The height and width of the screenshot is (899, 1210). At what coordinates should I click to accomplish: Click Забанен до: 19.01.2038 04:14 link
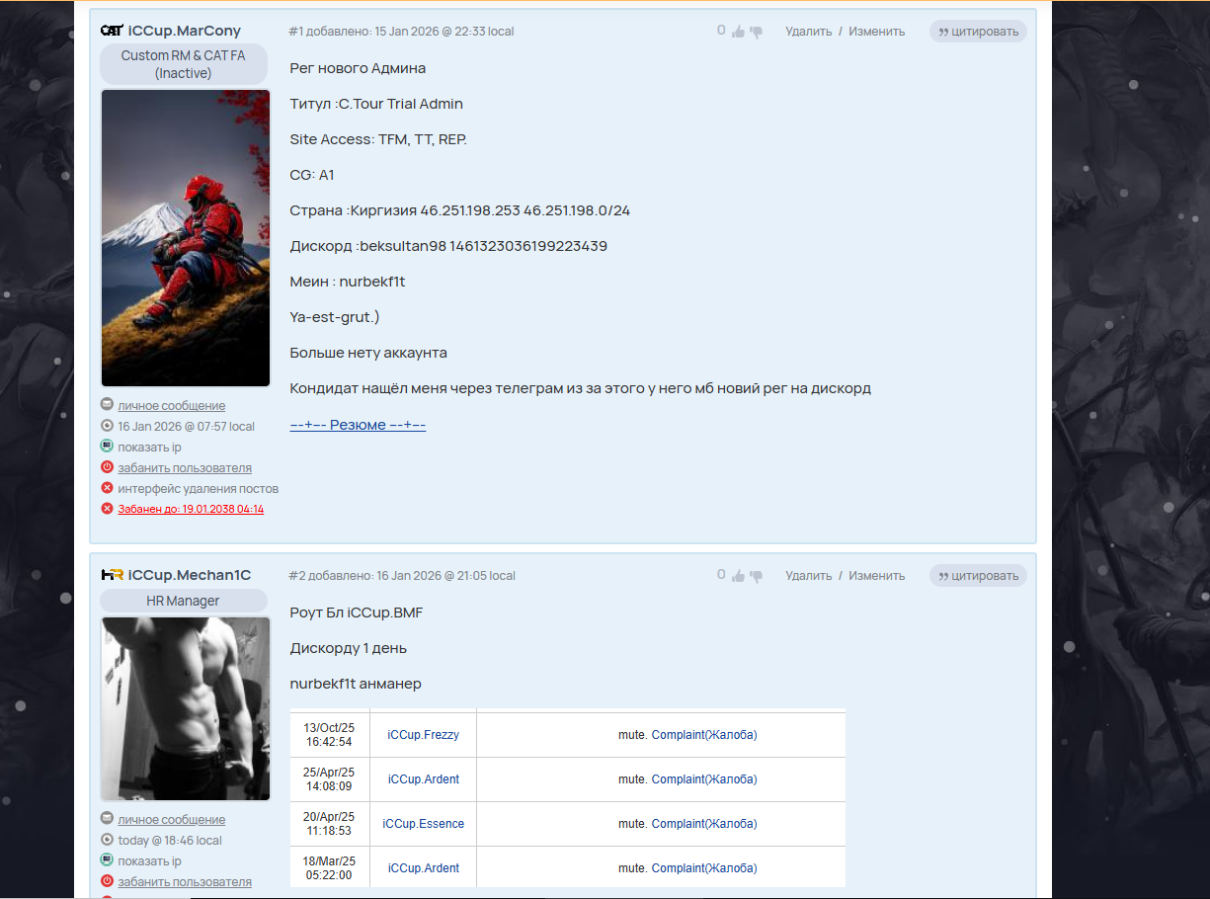click(191, 510)
